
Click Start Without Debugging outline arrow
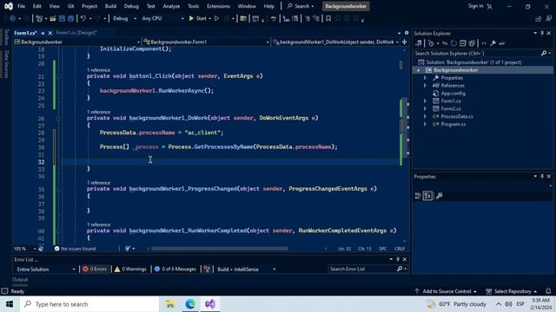click(216, 18)
